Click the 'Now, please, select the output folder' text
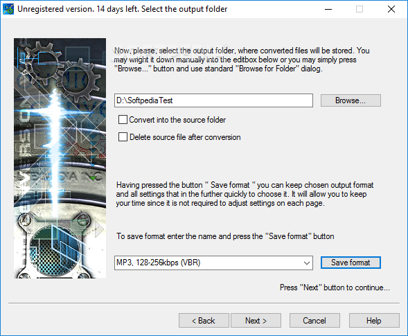 pos(242,60)
